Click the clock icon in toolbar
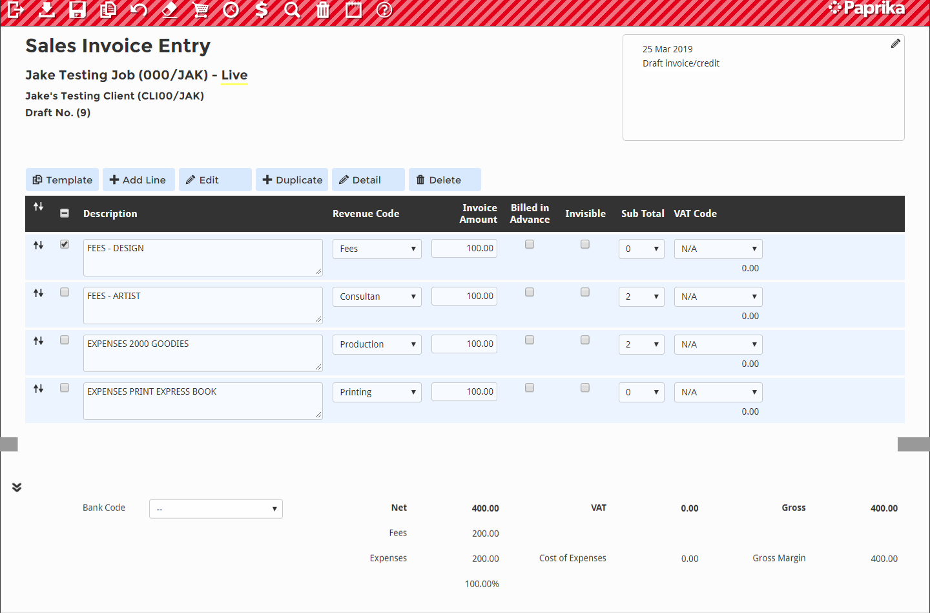This screenshot has width=930, height=613. click(231, 10)
